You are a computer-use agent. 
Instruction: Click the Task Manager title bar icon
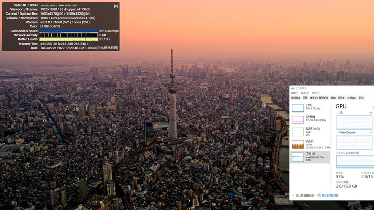(x=292, y=88)
